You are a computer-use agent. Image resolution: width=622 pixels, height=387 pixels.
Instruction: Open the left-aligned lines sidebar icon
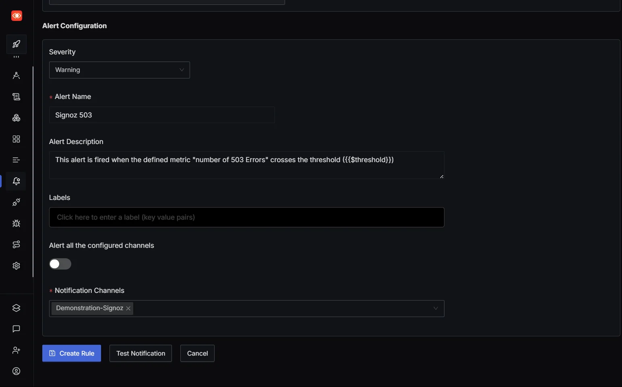tap(17, 160)
